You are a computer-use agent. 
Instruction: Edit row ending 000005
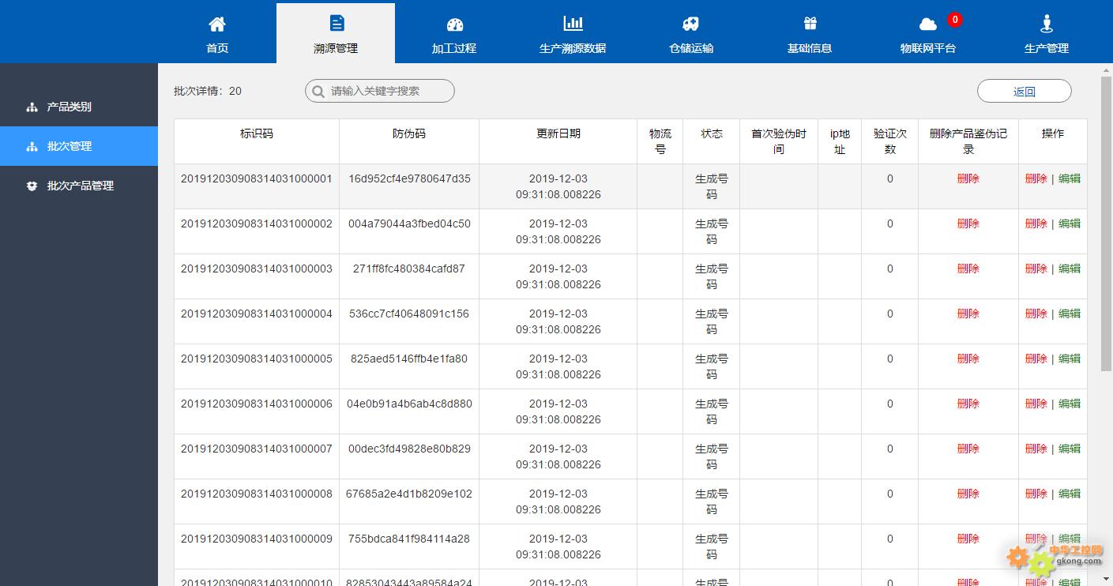[x=1070, y=359]
